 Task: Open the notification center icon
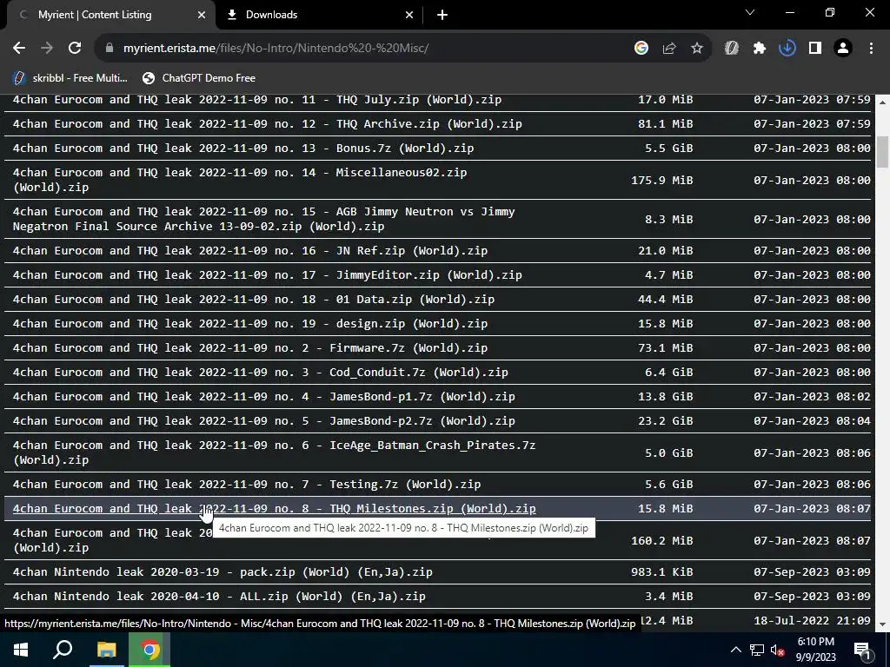(863, 650)
